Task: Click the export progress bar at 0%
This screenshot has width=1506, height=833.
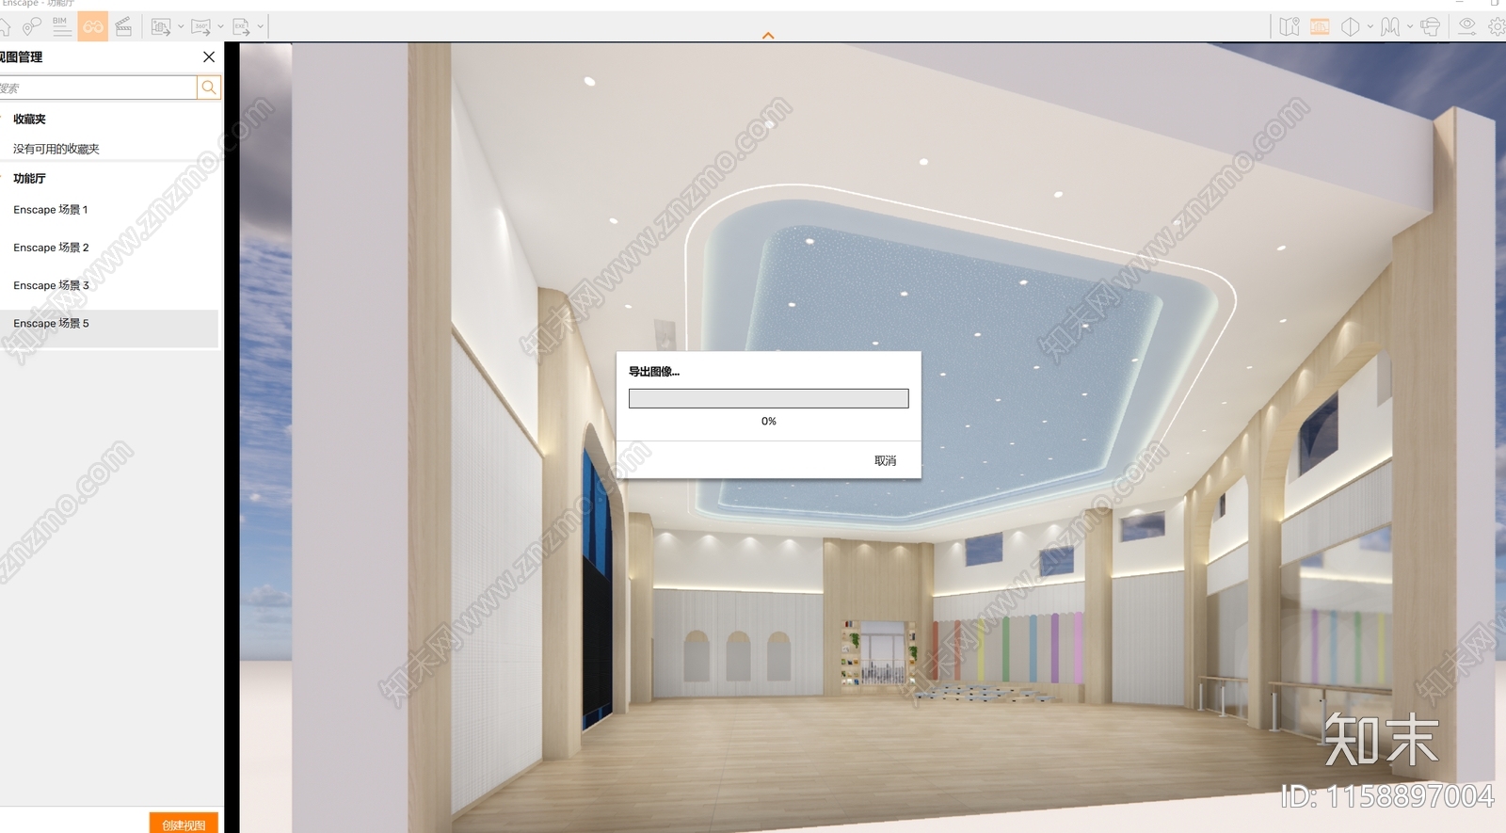Action: (x=769, y=399)
